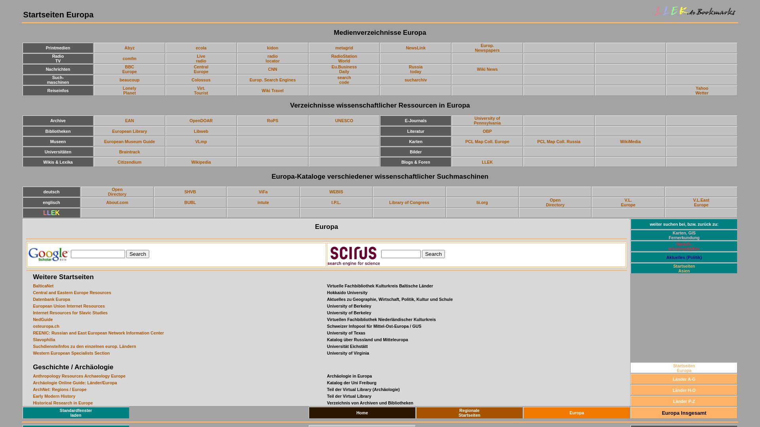The width and height of the screenshot is (760, 427).
Task: Open the CNN link
Action: (x=272, y=69)
